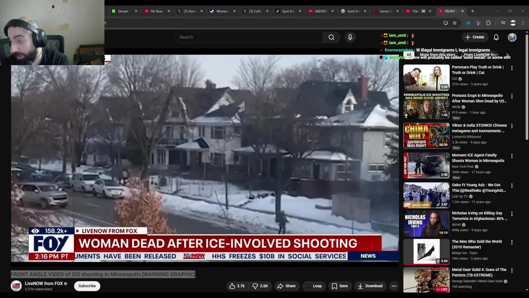The height and width of the screenshot is (298, 529).
Task: Click the FRONT ANGLE VIDEO title text
Action: (x=102, y=274)
